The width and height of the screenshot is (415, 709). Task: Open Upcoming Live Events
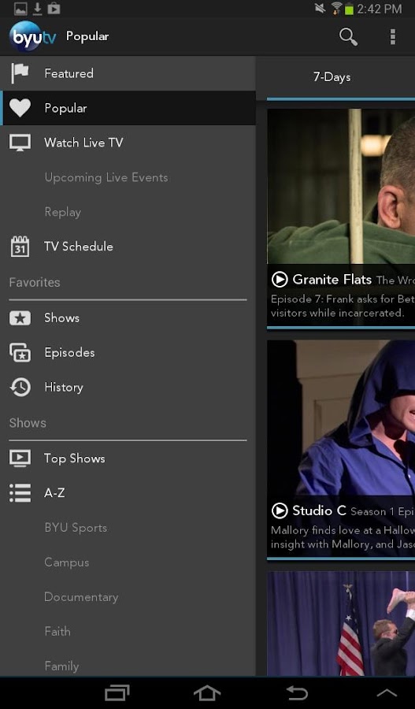128,177
